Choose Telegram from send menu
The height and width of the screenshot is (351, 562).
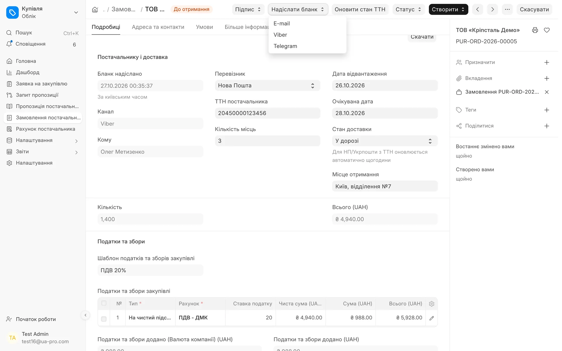tap(307, 46)
